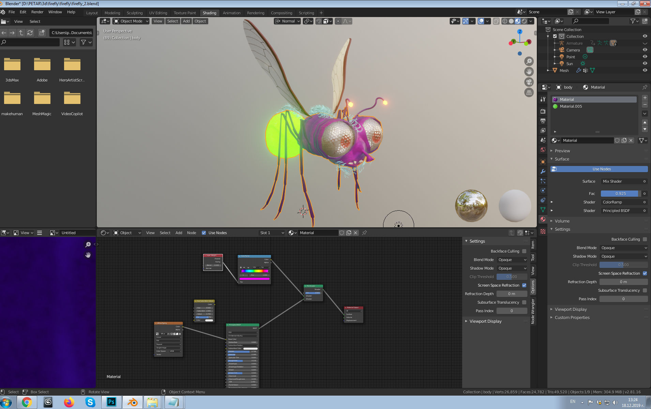Enable Subsurface Translucency in Settings

pyautogui.click(x=524, y=302)
